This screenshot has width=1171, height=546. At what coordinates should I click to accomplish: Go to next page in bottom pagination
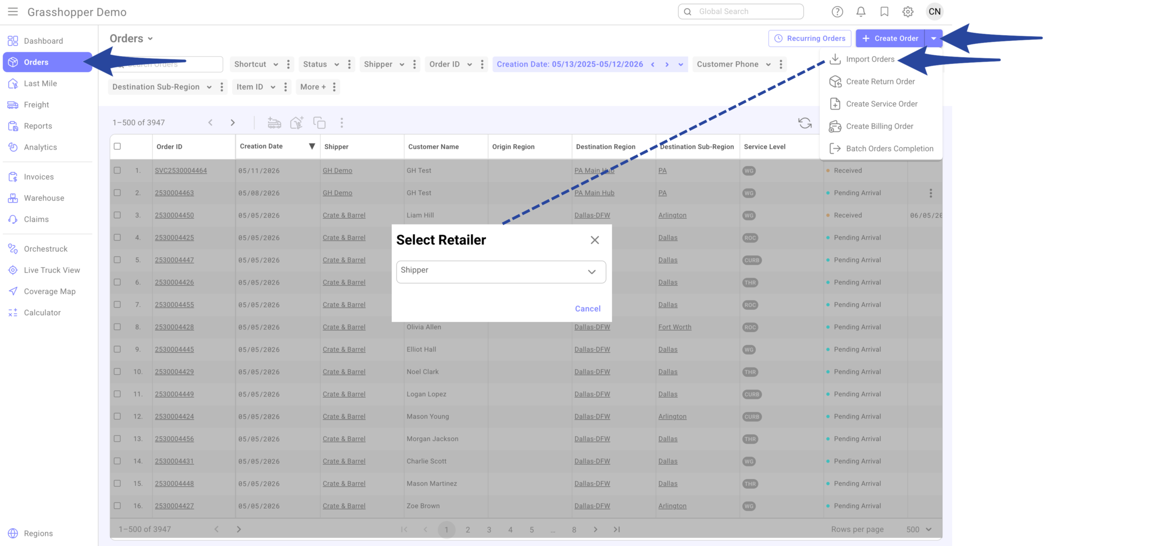click(x=595, y=530)
